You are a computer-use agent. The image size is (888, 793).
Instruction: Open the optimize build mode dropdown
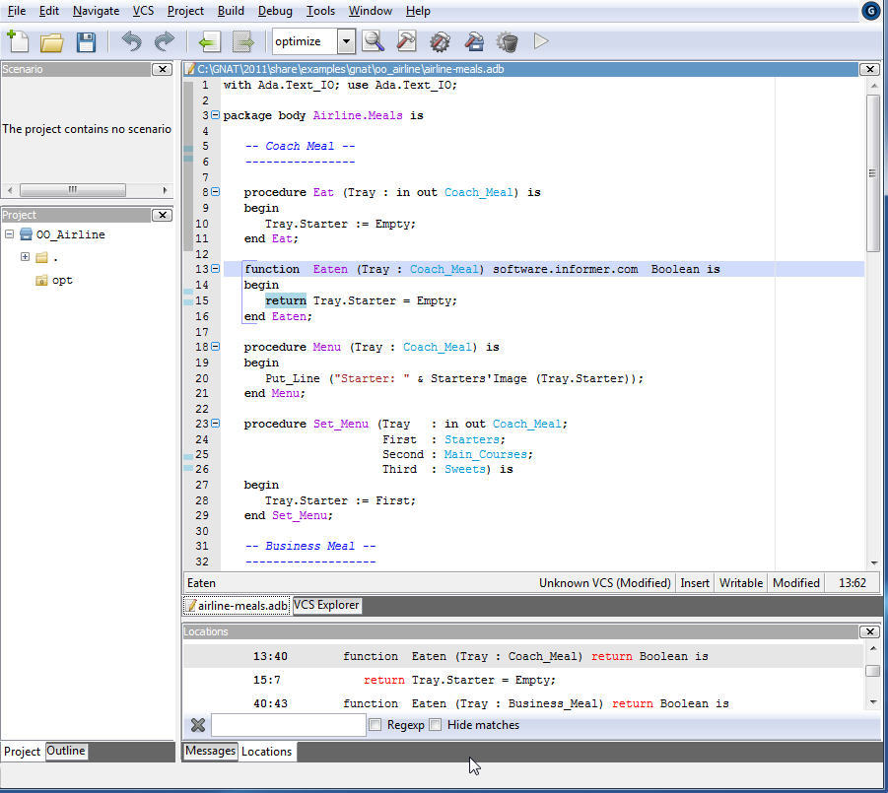pos(346,41)
